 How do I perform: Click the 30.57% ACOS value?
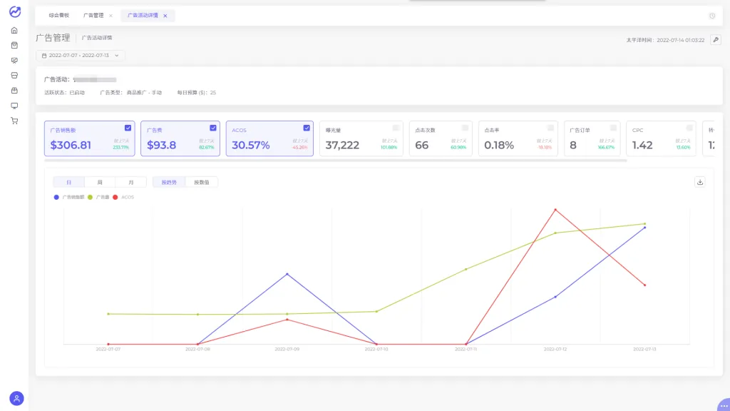[251, 145]
